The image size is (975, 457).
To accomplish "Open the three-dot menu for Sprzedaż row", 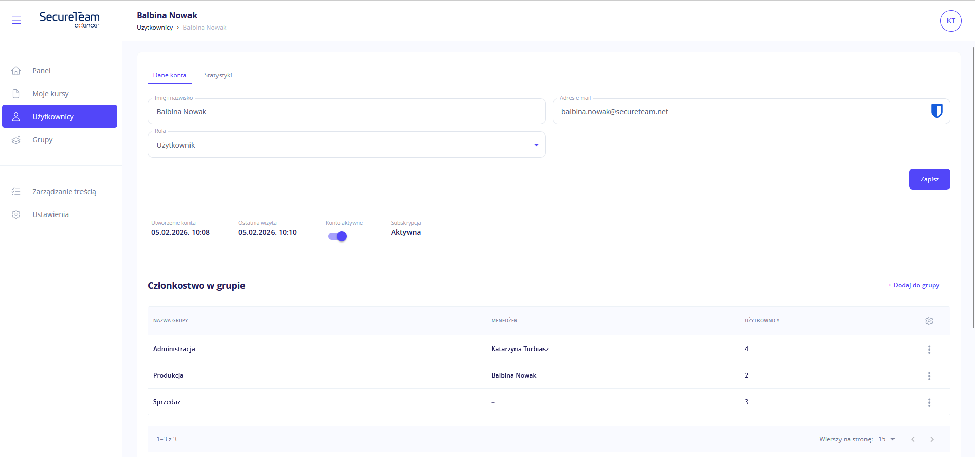I will tap(929, 402).
